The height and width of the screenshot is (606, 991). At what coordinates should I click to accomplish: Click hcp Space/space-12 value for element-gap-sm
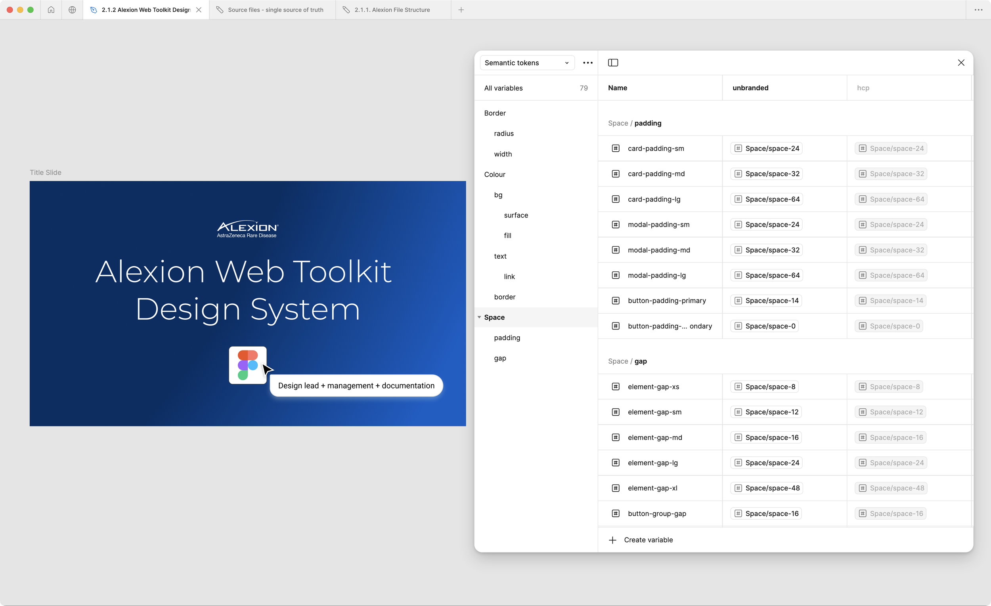pyautogui.click(x=890, y=412)
